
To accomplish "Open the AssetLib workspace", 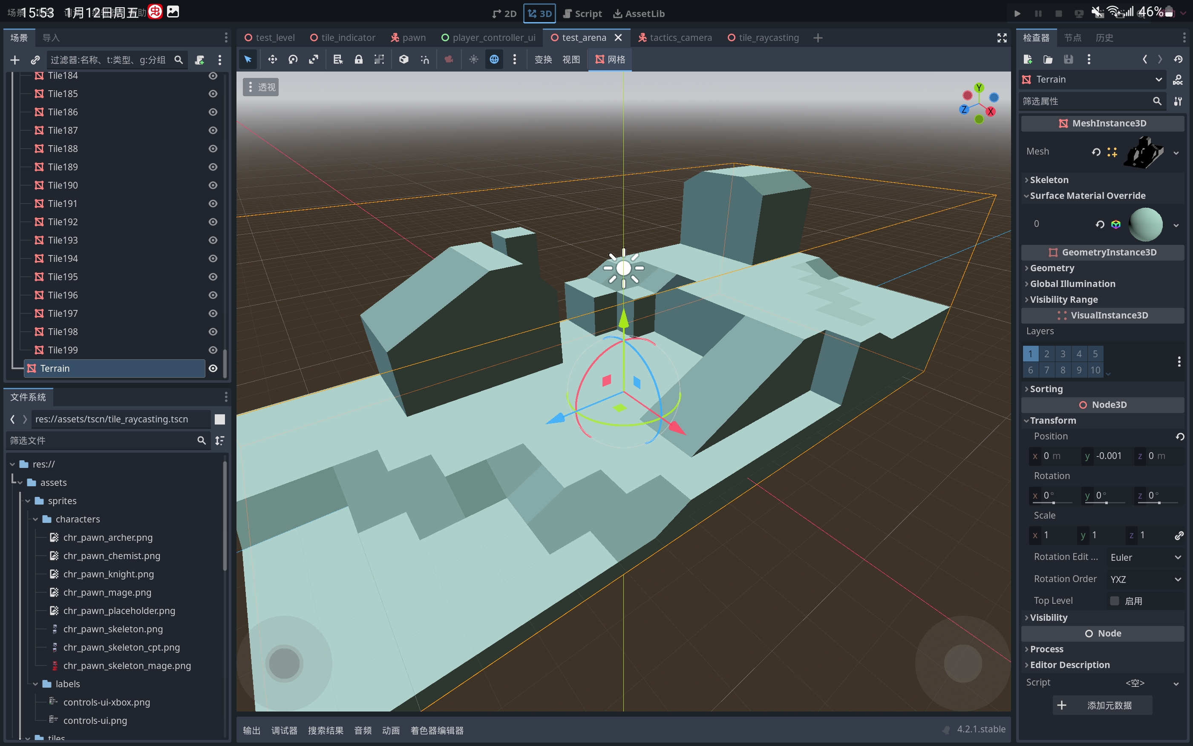I will (639, 13).
